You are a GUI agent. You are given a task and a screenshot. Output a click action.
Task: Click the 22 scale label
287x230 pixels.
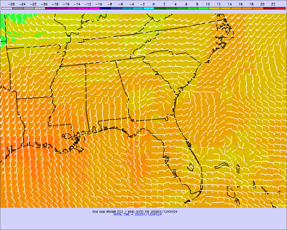click(273, 4)
